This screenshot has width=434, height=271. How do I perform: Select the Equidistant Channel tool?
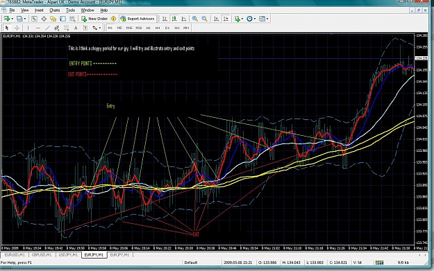coord(57,28)
